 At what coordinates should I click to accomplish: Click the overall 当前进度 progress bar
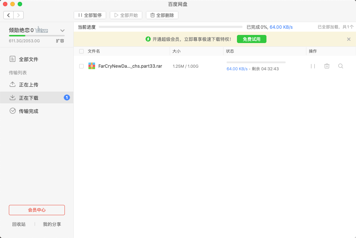pyautogui.click(x=171, y=27)
